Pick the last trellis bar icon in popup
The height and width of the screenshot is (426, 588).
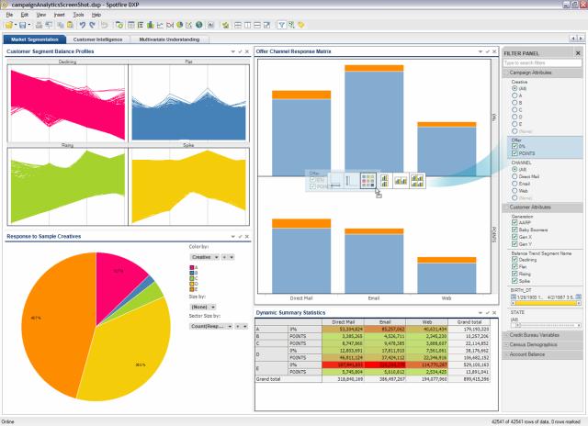point(417,181)
